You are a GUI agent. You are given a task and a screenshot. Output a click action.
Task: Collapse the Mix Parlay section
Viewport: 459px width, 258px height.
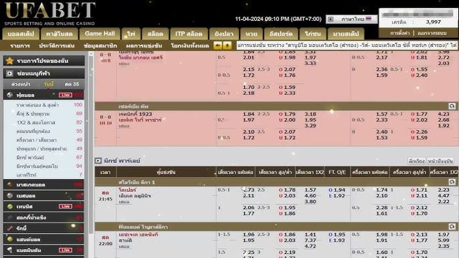tap(98, 160)
